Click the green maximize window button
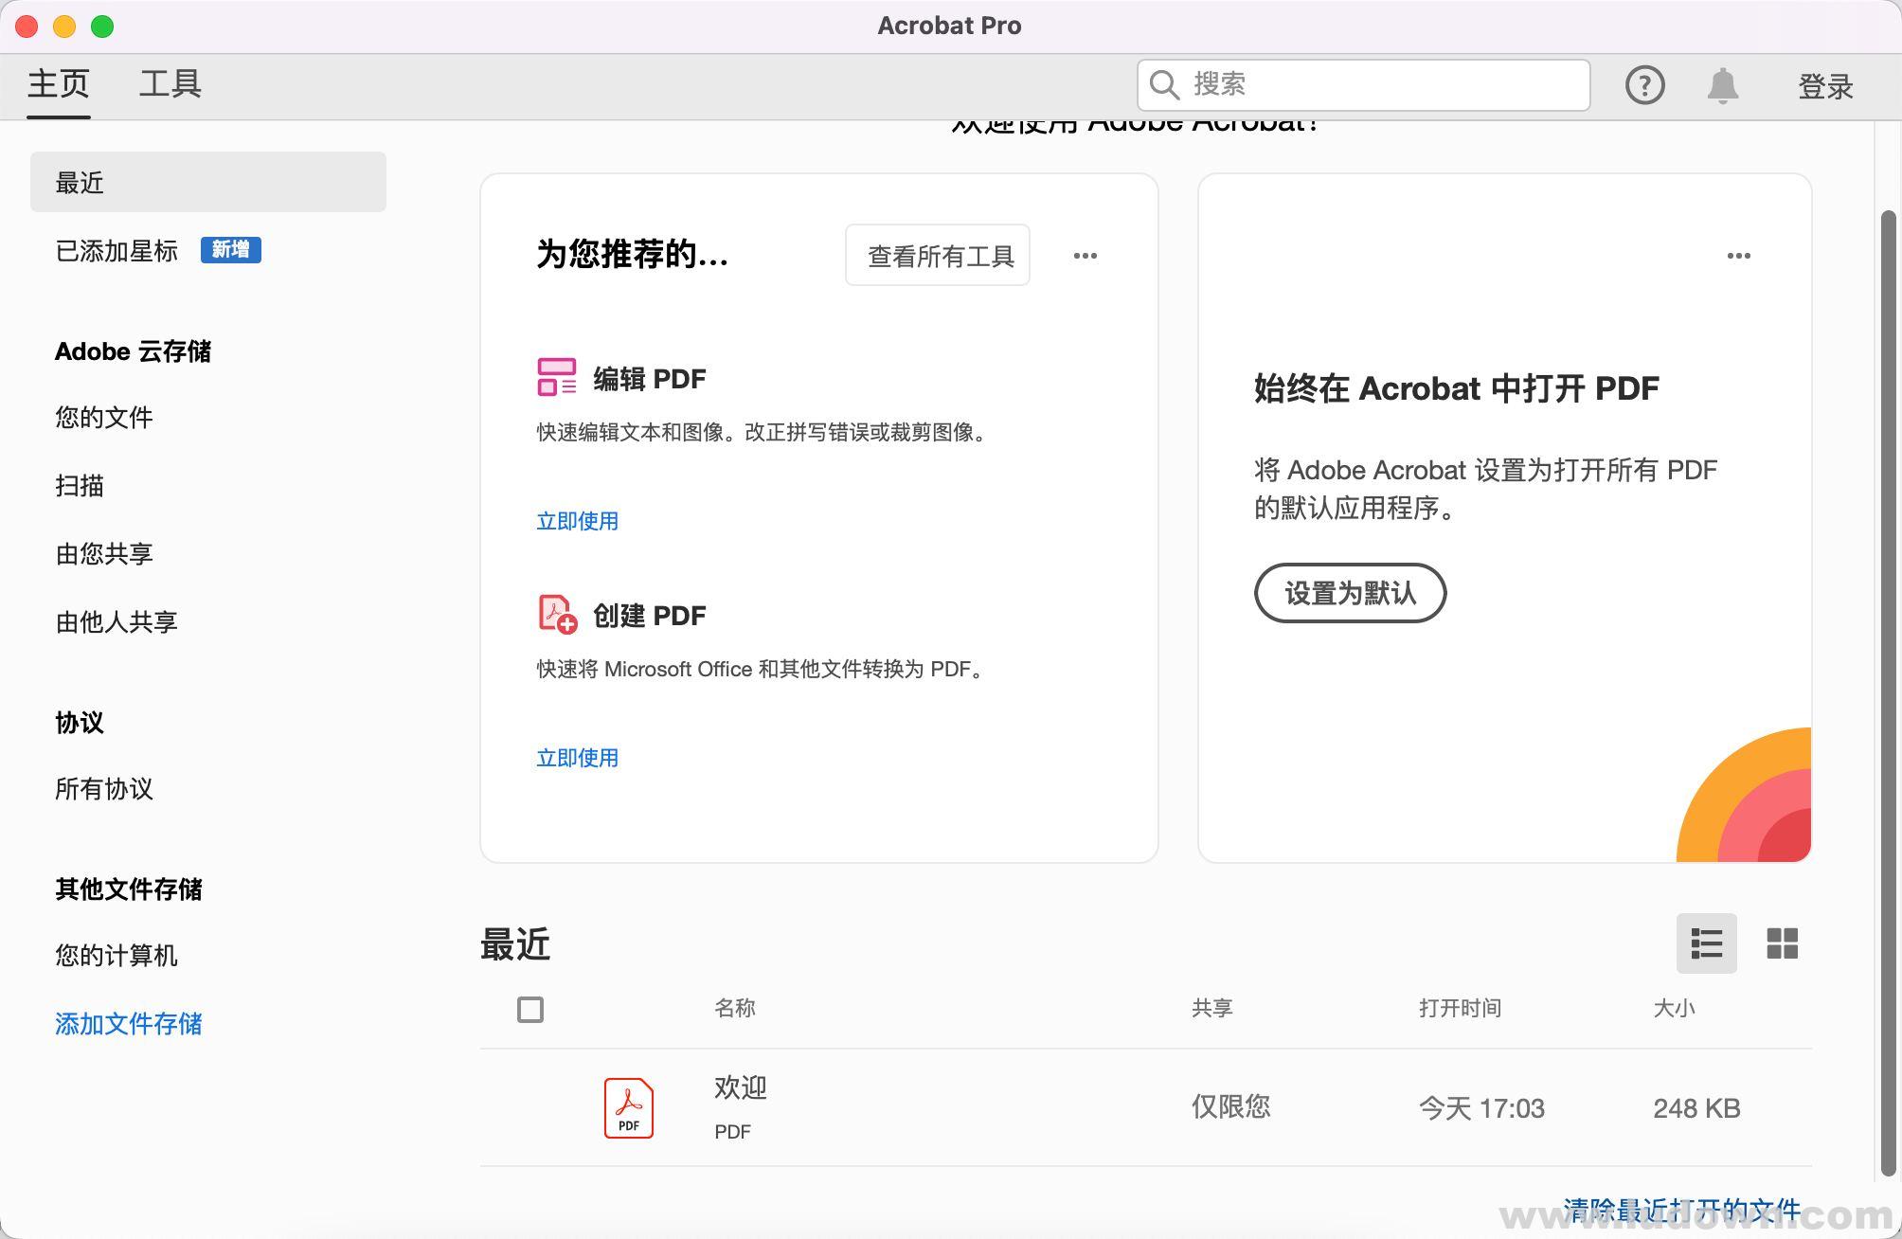Viewport: 1902px width, 1239px height. (102, 27)
